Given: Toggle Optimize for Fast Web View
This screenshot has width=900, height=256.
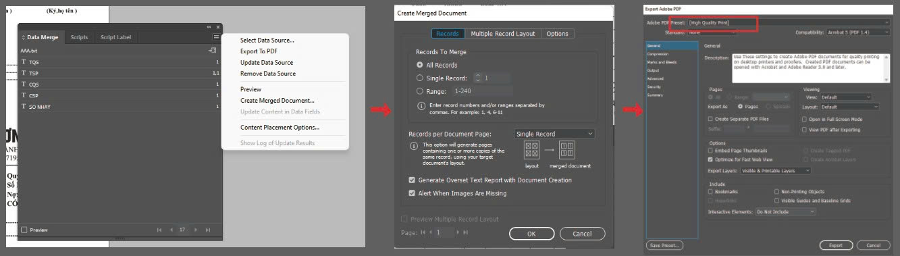Looking at the screenshot, I should coord(710,159).
